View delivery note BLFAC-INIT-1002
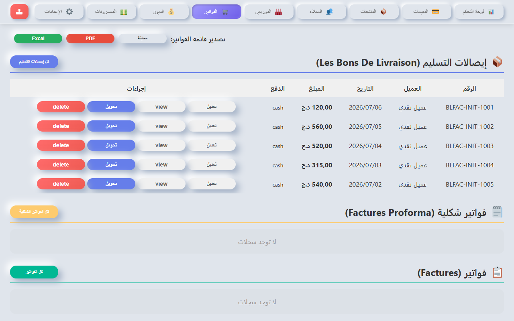This screenshot has height=321, width=514. 161,126
